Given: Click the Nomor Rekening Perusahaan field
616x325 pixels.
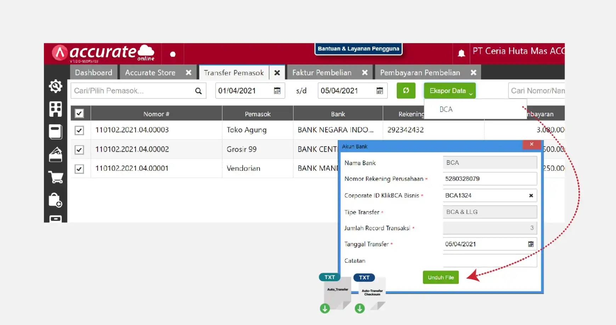Looking at the screenshot, I should [490, 179].
